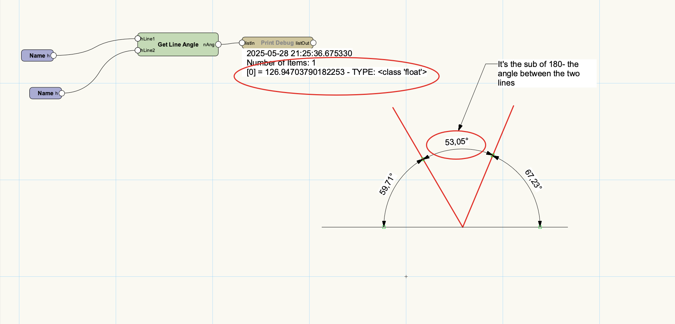Viewport: 675px width, 324px height.
Task: Click the lower Name node's output port
Action: click(62, 93)
